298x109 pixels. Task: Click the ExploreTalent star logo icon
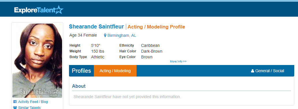point(59,10)
